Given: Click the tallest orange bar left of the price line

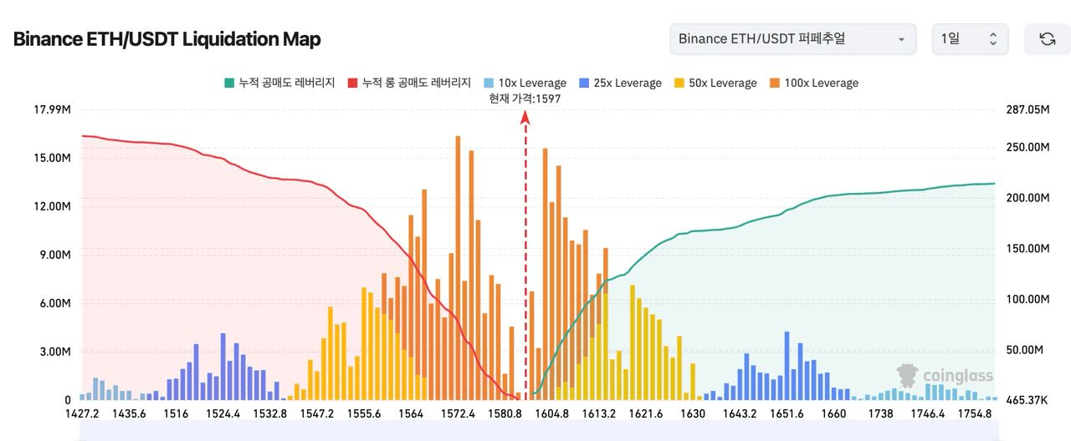Looking at the screenshot, I should 458,267.
